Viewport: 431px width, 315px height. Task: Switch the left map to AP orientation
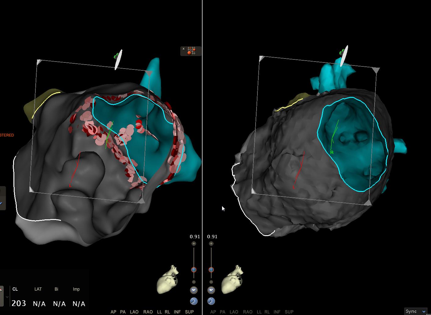113,312
